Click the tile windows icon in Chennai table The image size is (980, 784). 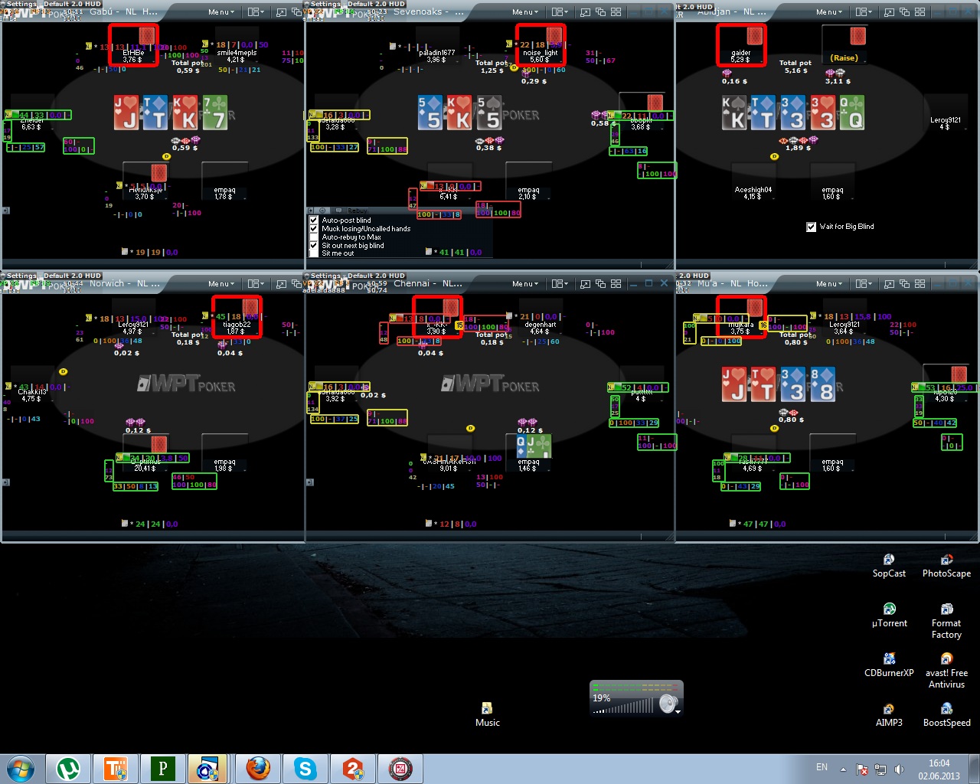[616, 284]
